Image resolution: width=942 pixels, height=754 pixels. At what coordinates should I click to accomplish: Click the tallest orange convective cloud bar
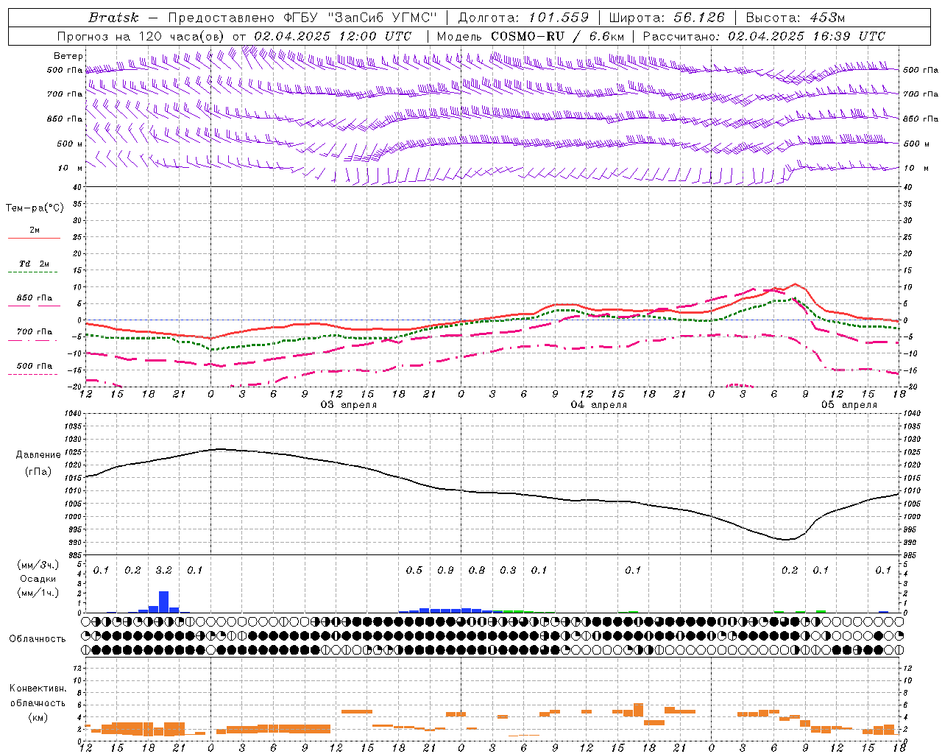[638, 711]
